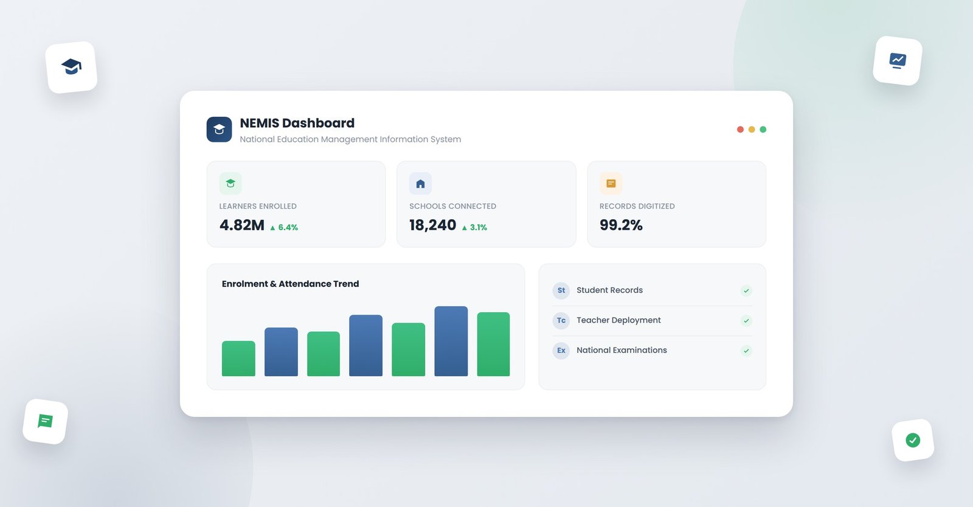Click the Enrolment & Attendance Trend heading

tap(290, 284)
